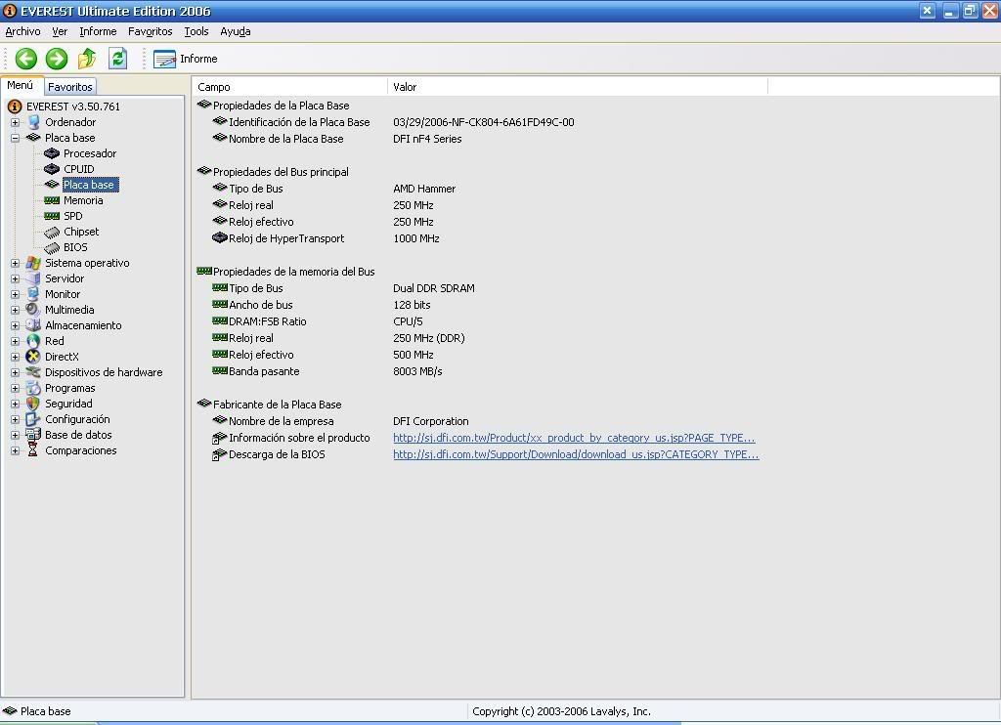Click the EVEREST v3.50.761 root icon

14,107
